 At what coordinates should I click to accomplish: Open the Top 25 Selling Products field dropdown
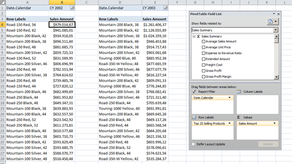pyautogui.click(x=229, y=123)
